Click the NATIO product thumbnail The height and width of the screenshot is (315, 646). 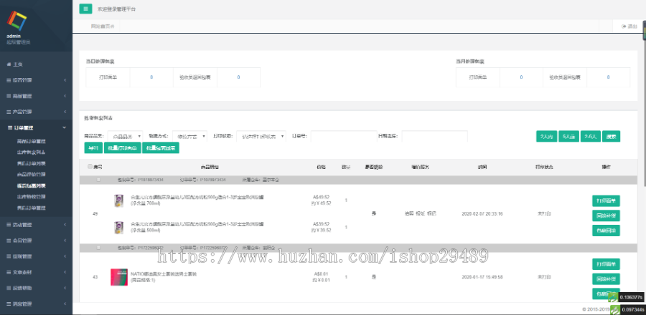pyautogui.click(x=119, y=277)
